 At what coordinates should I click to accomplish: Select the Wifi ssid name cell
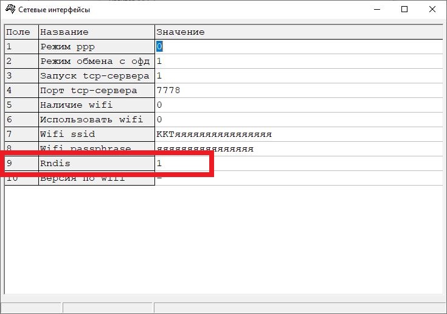[96, 134]
